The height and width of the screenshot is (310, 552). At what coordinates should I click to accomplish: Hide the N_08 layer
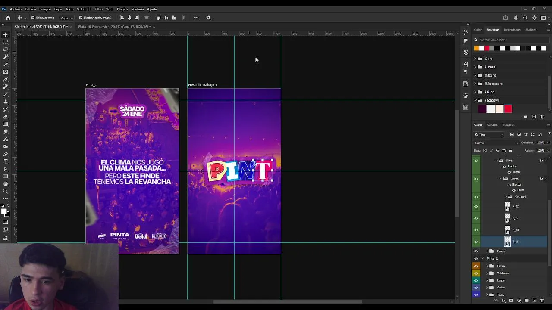click(x=476, y=230)
